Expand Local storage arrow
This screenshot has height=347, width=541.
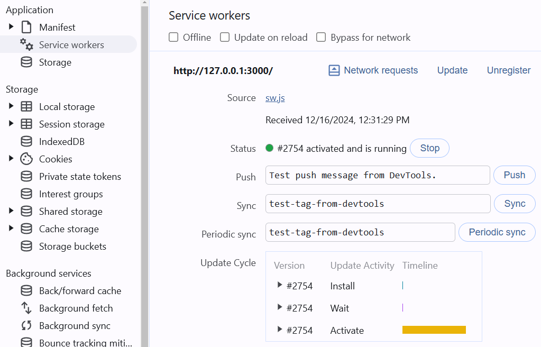point(11,106)
